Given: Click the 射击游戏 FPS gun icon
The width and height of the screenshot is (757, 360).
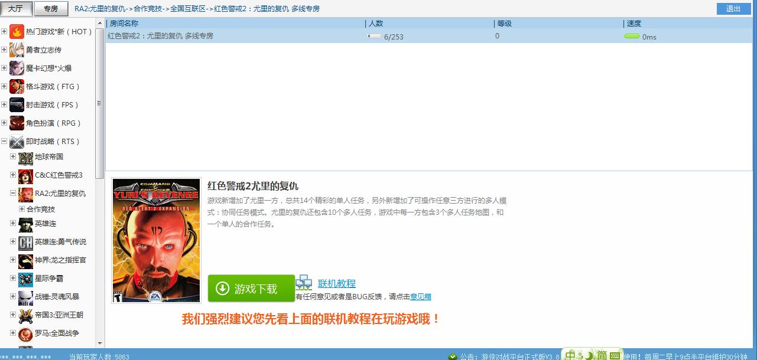Looking at the screenshot, I should pyautogui.click(x=17, y=105).
